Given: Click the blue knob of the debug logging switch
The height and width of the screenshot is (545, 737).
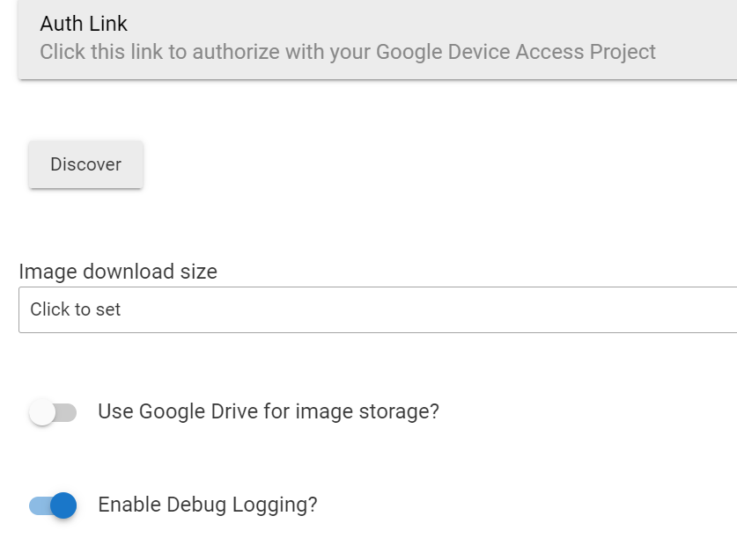Looking at the screenshot, I should click(63, 505).
